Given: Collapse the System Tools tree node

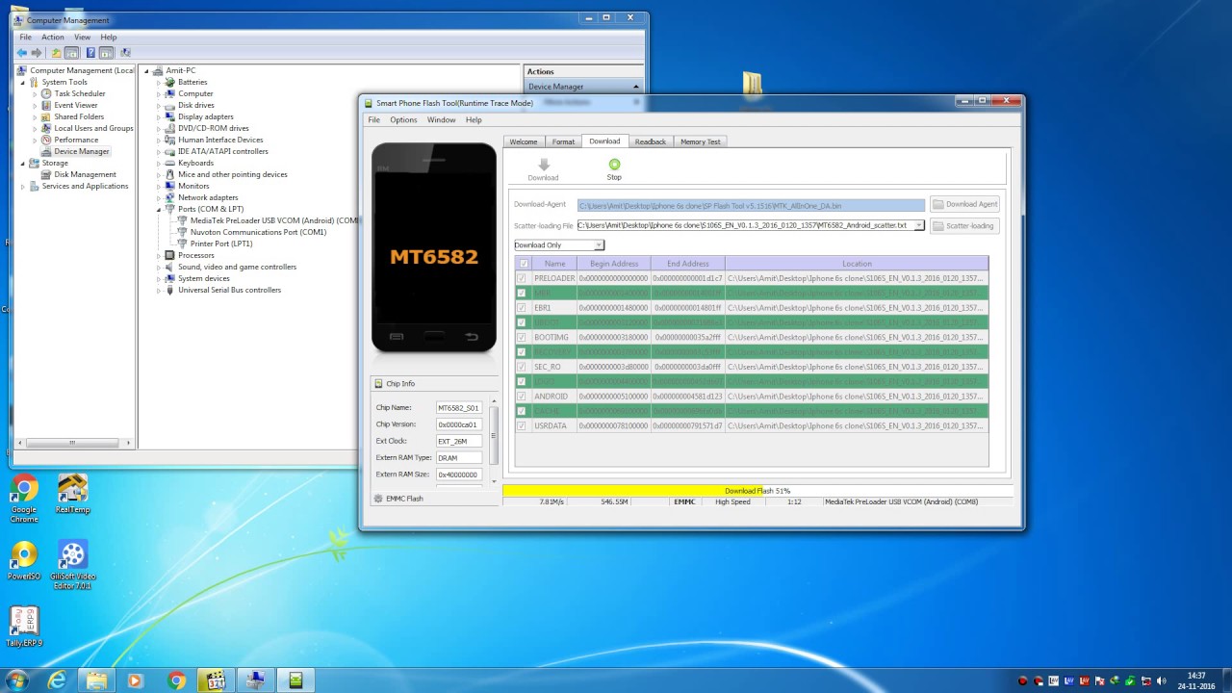Looking at the screenshot, I should (x=23, y=82).
